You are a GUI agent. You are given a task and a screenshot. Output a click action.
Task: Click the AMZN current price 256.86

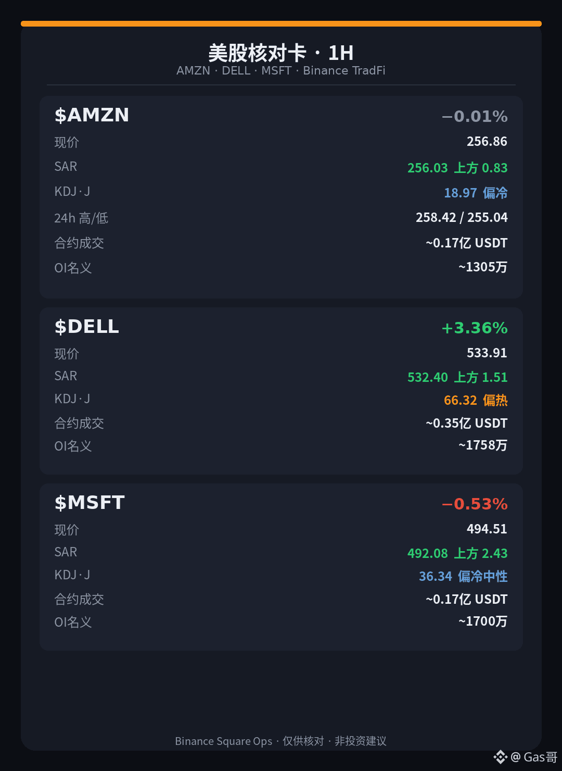[x=487, y=142]
